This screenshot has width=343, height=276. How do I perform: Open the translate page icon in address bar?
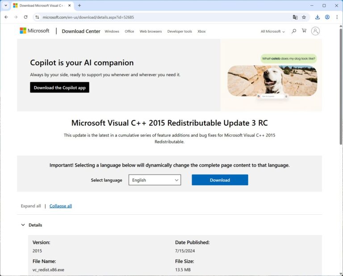coord(295,17)
